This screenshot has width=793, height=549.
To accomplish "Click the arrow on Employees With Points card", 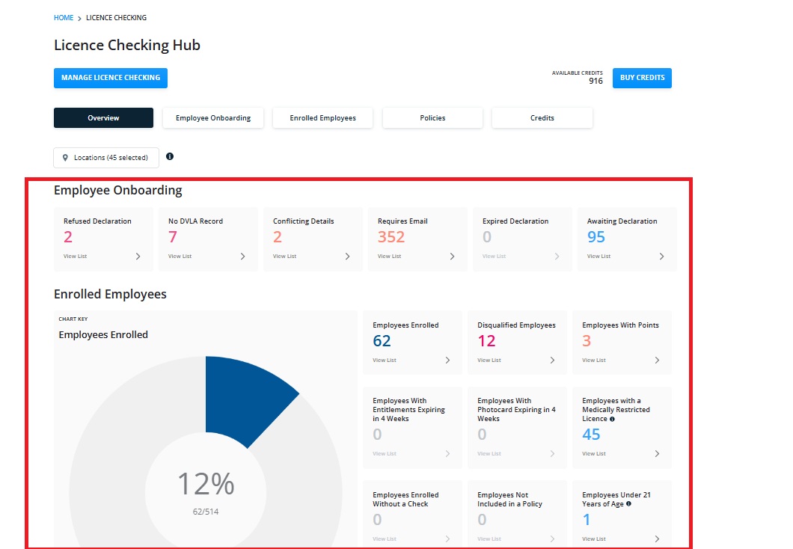I will pos(657,361).
